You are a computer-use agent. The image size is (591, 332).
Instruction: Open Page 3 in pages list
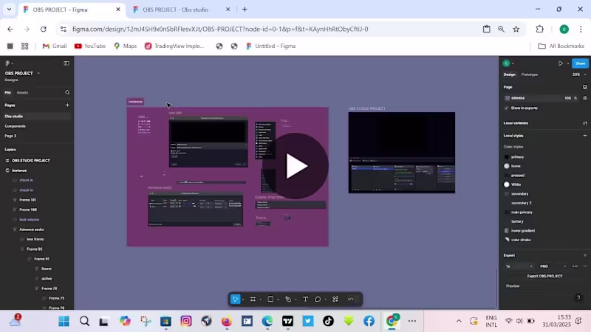[x=10, y=136]
